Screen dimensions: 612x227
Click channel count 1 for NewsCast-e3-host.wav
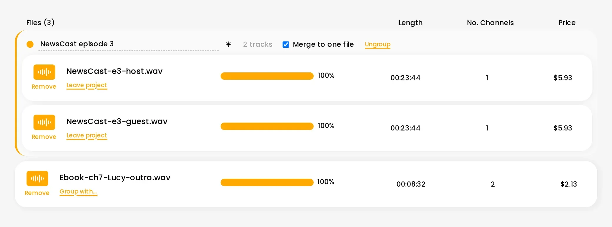487,78
